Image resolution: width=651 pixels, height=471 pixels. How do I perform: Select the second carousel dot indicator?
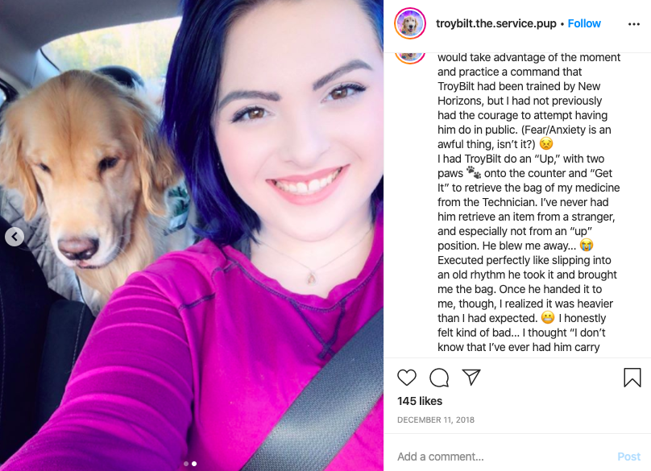tap(194, 464)
